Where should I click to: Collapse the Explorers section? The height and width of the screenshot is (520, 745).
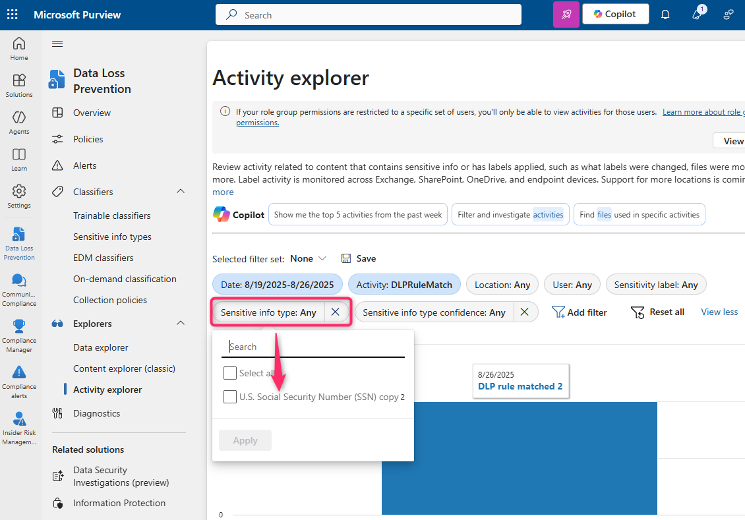pos(180,324)
